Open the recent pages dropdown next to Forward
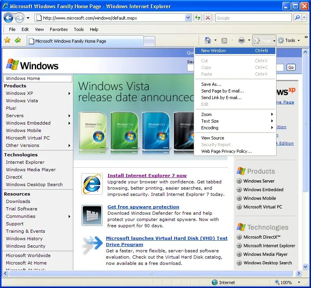 [x=28, y=18]
